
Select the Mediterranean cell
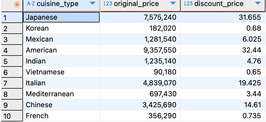61,94
